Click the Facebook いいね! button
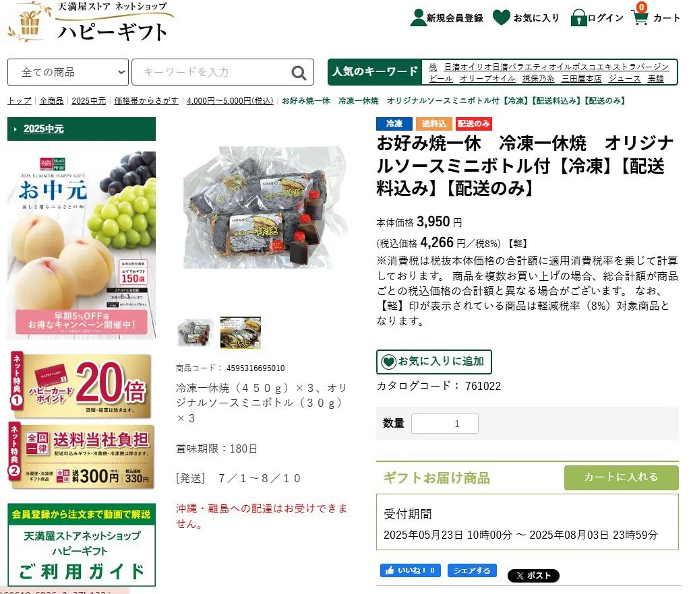 [x=411, y=570]
